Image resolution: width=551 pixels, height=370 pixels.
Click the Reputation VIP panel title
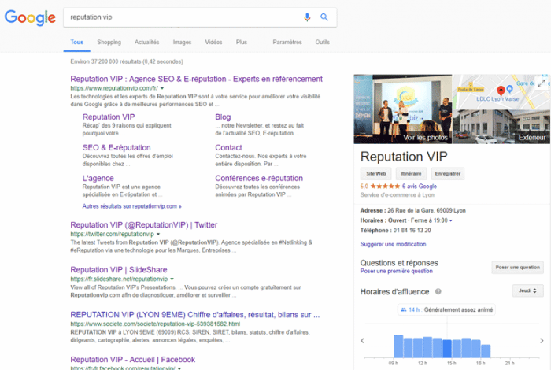404,157
